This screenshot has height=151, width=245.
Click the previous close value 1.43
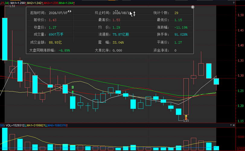pyautogui.click(x=52, y=20)
